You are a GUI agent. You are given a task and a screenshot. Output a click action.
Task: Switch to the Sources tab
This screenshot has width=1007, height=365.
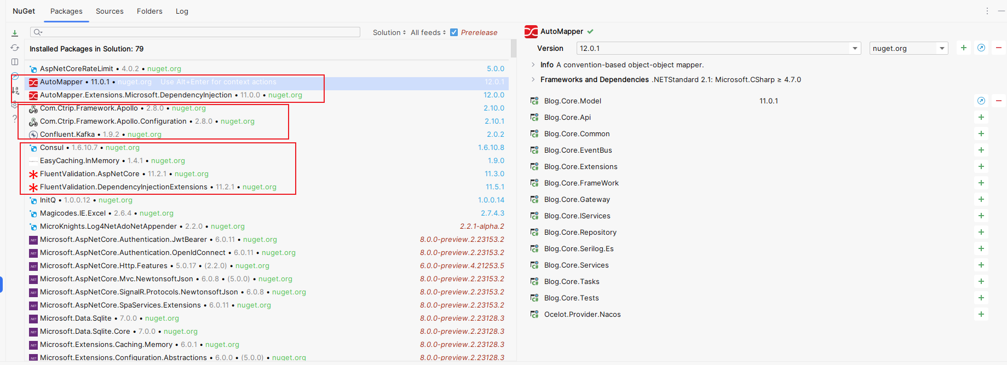[110, 11]
